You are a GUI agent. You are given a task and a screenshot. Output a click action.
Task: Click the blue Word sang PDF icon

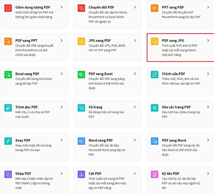81,141
